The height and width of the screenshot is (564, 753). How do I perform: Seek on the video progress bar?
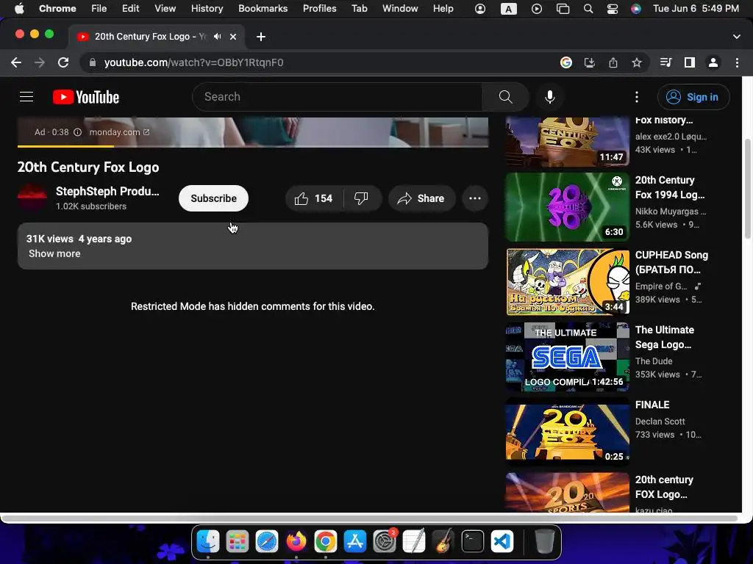point(253,146)
